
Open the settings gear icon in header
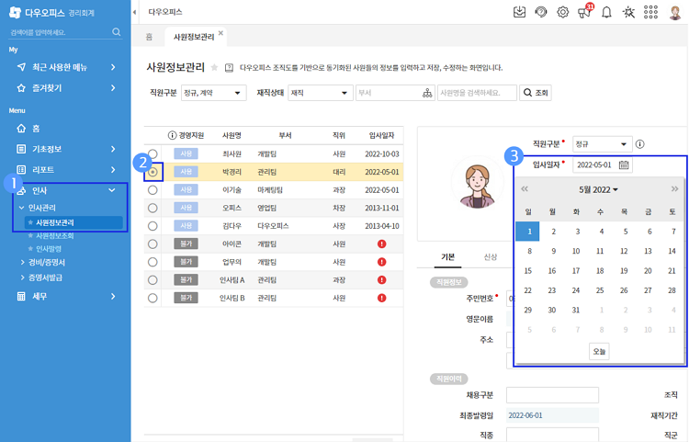point(563,13)
